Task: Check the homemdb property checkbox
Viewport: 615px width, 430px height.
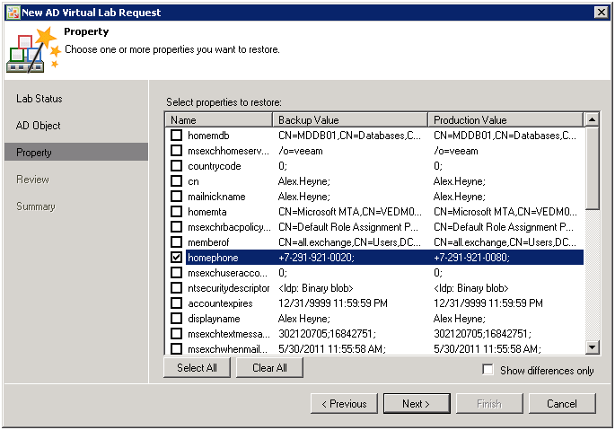Action: coord(177,136)
